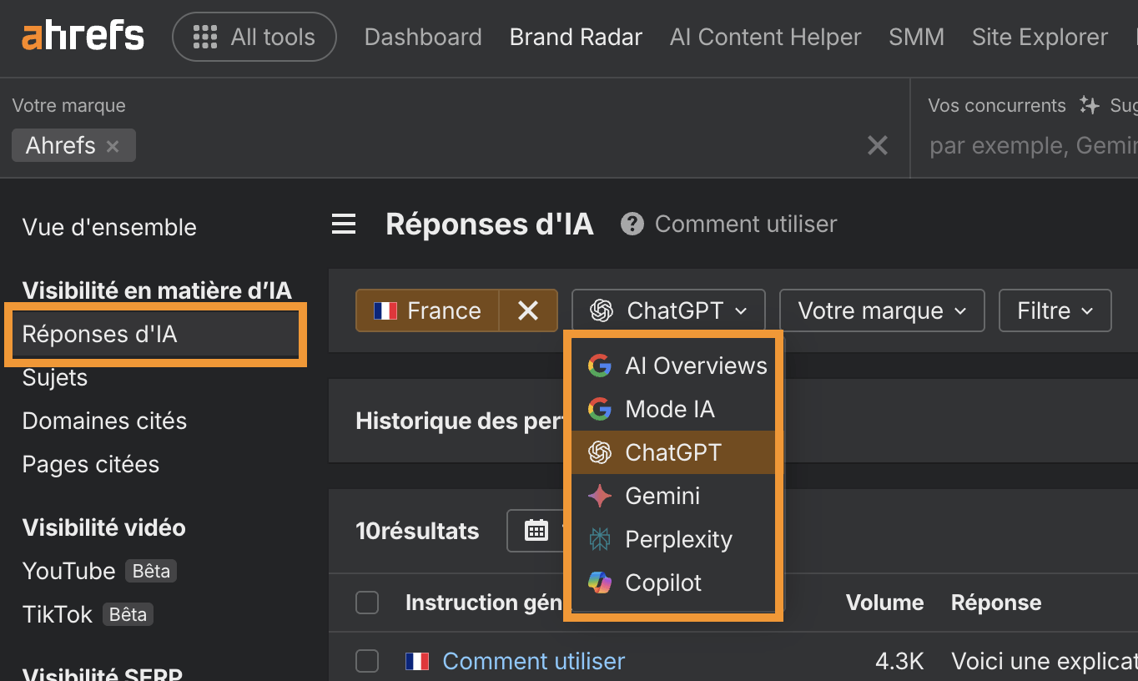Expand the ChatGPT platform dropdown
Image resolution: width=1138 pixels, height=681 pixels.
667,310
